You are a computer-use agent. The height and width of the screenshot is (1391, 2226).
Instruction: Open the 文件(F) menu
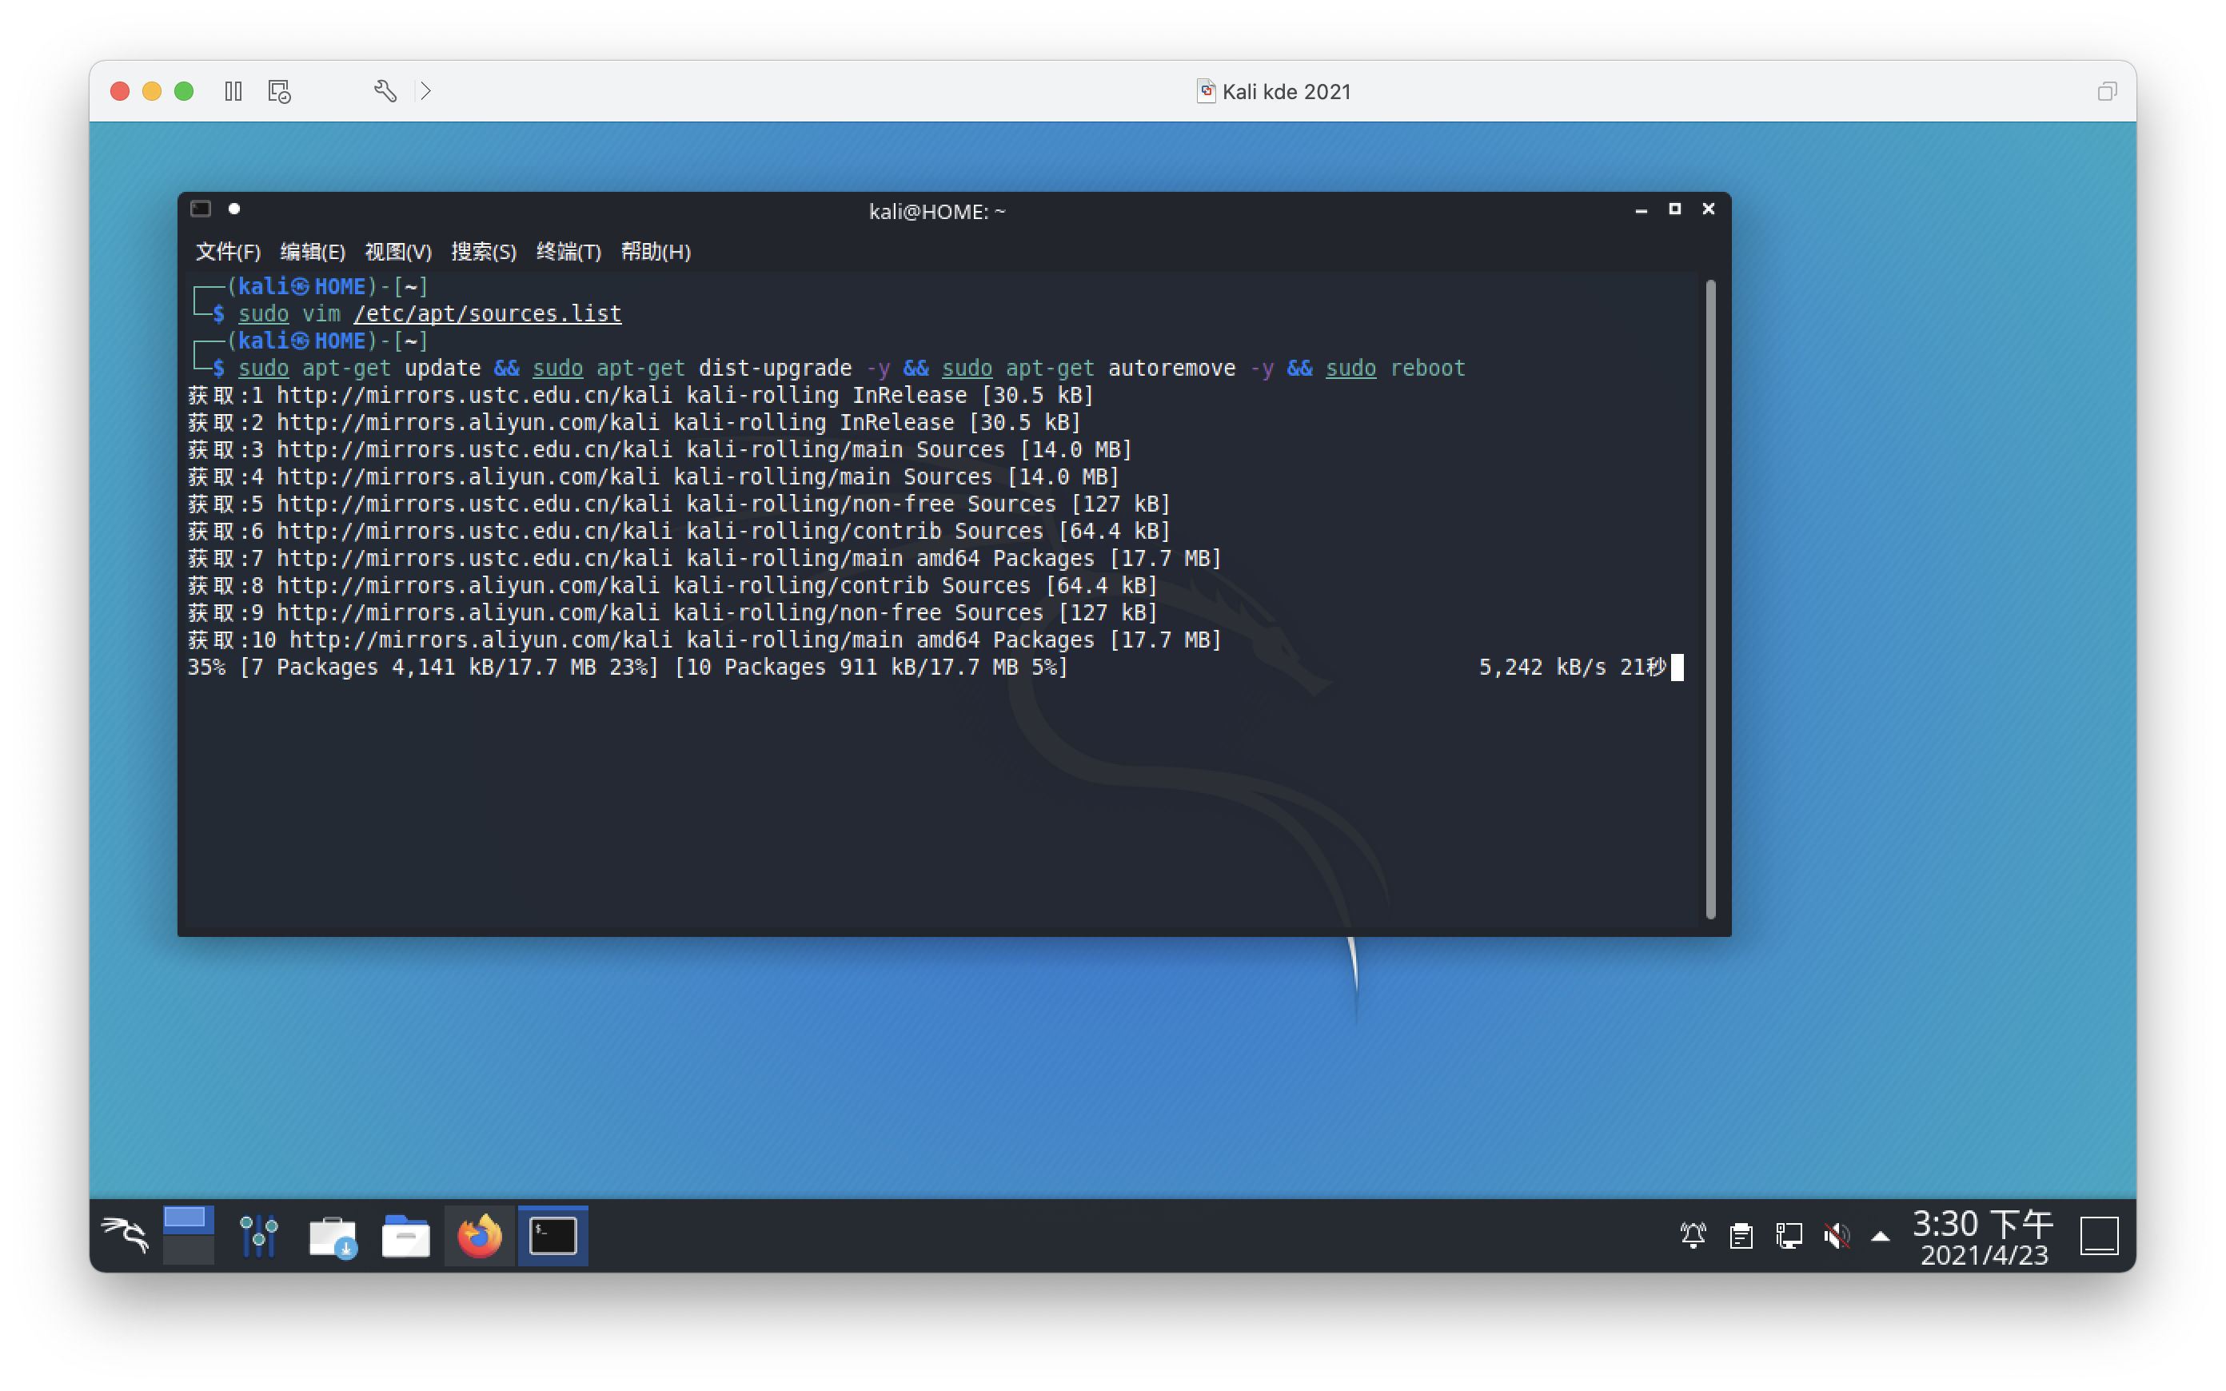(x=227, y=251)
